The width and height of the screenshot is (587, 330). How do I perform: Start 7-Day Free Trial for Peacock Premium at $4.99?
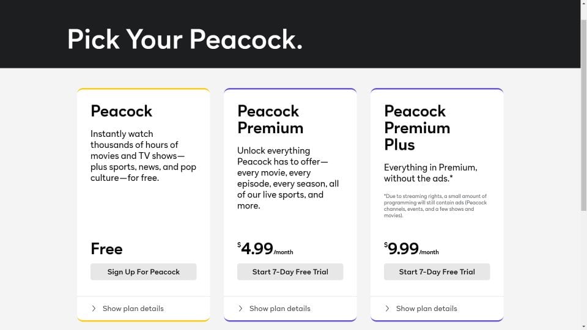click(290, 271)
